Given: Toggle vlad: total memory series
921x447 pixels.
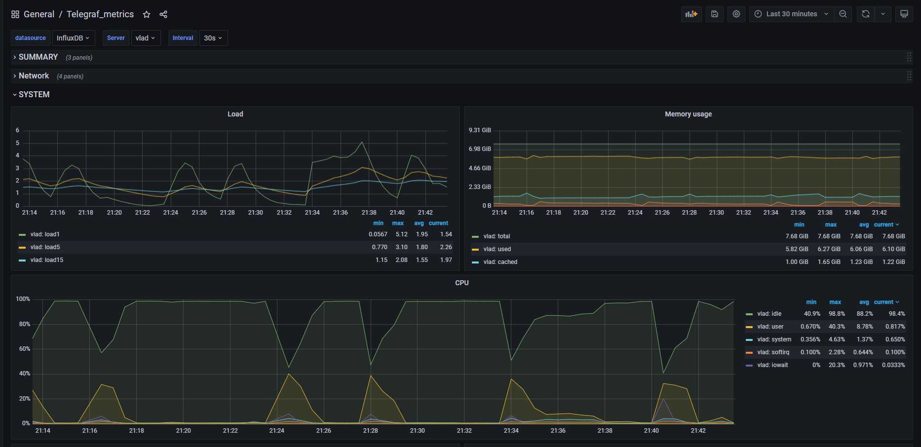Looking at the screenshot, I should coord(497,236).
